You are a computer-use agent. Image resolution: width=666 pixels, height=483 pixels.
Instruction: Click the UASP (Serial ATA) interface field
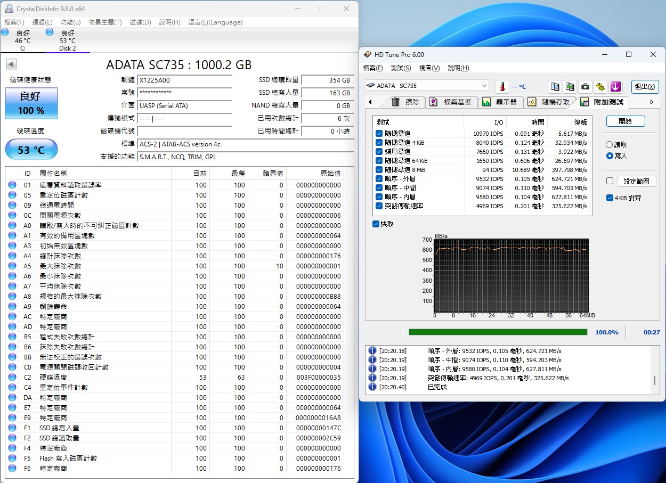pyautogui.click(x=185, y=106)
